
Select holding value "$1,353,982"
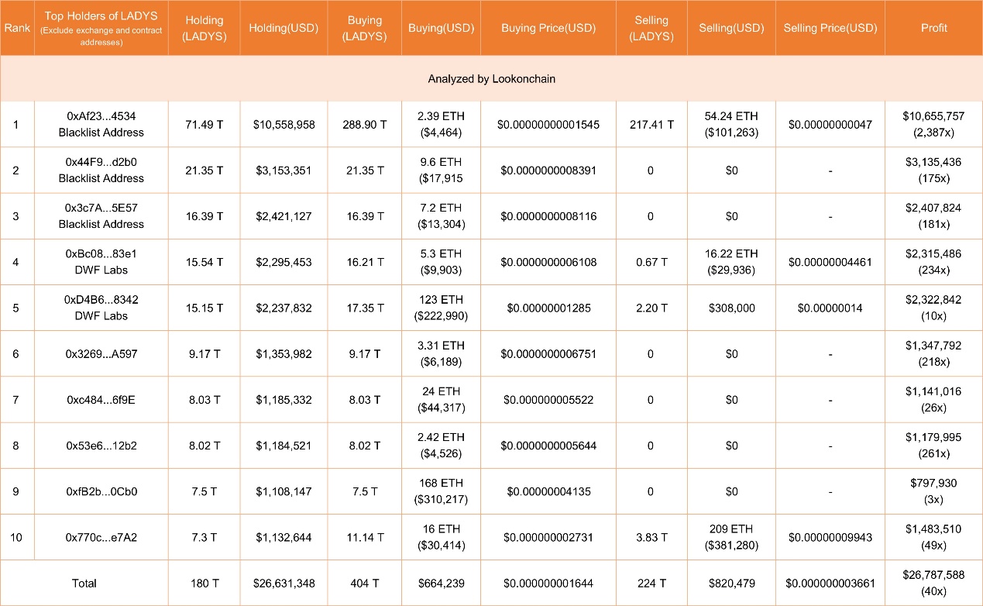click(284, 353)
